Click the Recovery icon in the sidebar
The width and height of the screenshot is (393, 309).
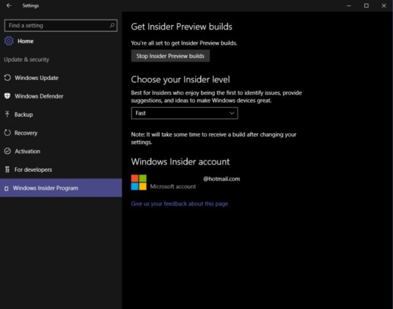8,133
